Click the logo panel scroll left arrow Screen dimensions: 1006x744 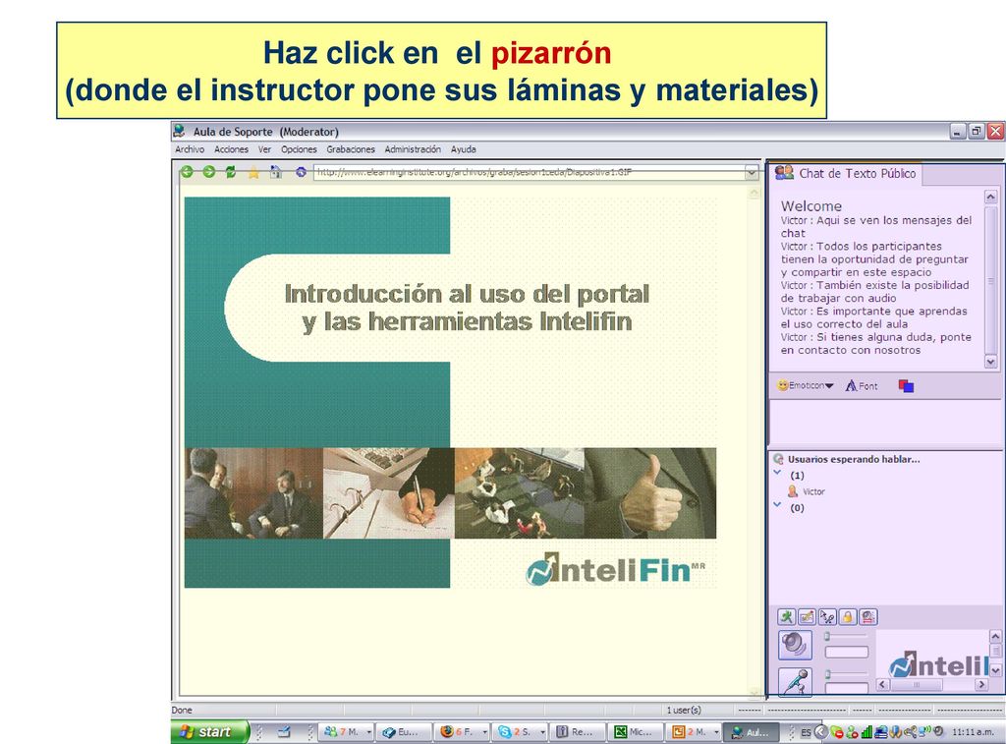click(882, 684)
